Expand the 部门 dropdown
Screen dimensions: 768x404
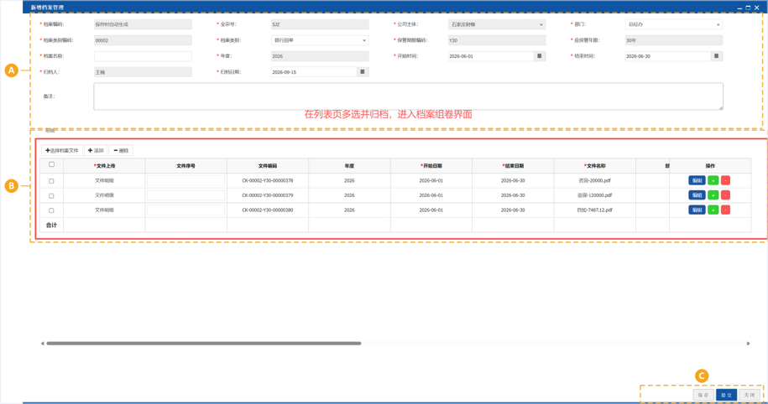718,24
